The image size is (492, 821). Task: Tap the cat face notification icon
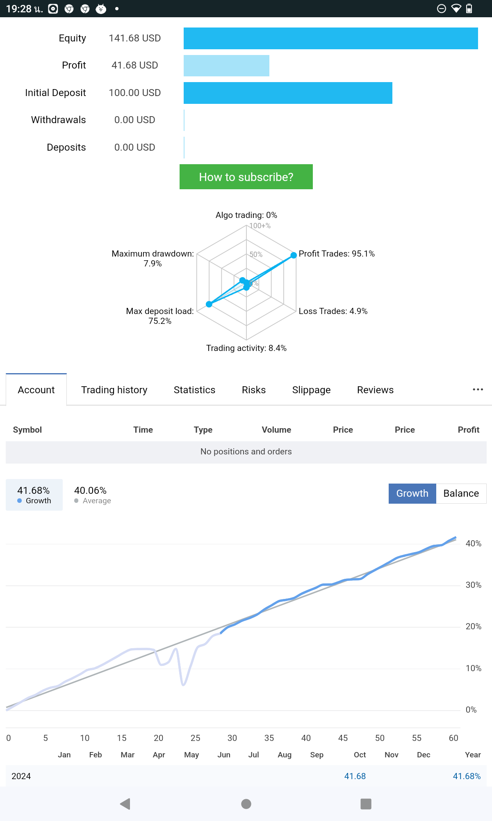pos(101,9)
